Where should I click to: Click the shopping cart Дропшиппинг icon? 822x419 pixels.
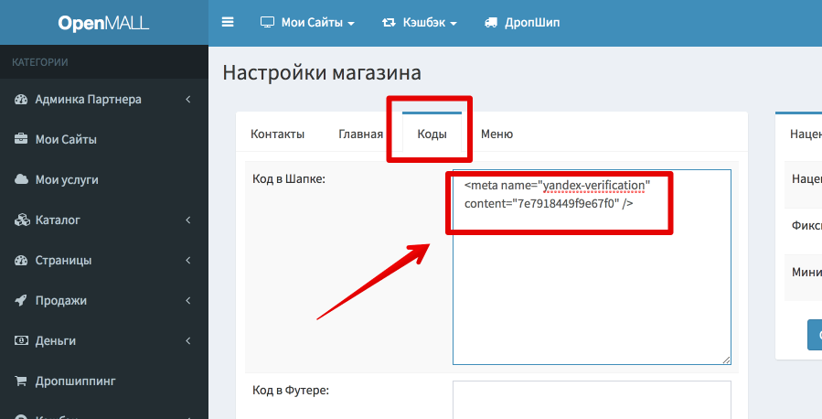pos(20,381)
